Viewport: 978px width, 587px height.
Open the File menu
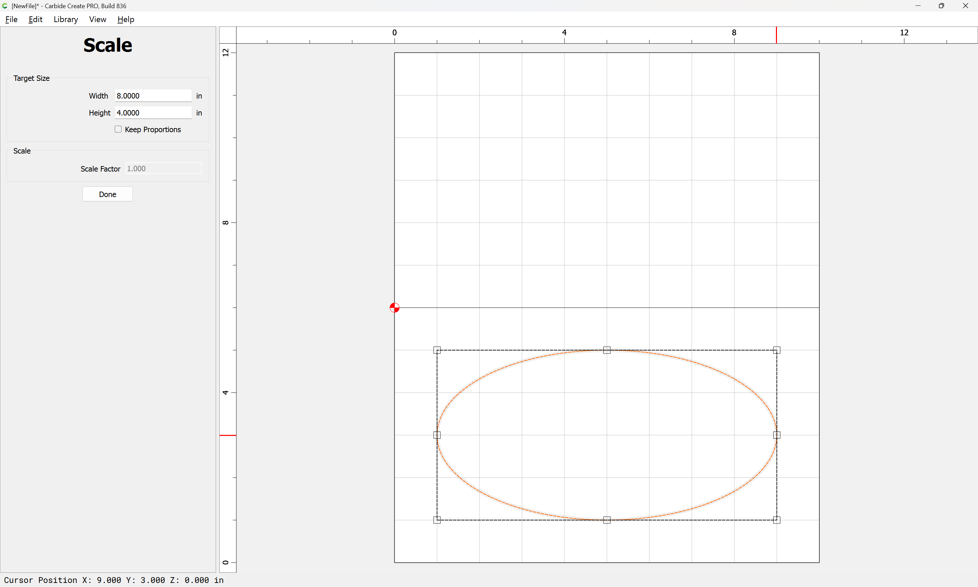(12, 19)
